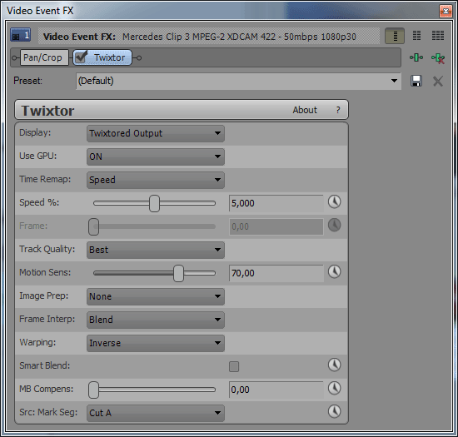The image size is (458, 437).
Task: Enable the Smart Blend checkbox
Action: 234,366
